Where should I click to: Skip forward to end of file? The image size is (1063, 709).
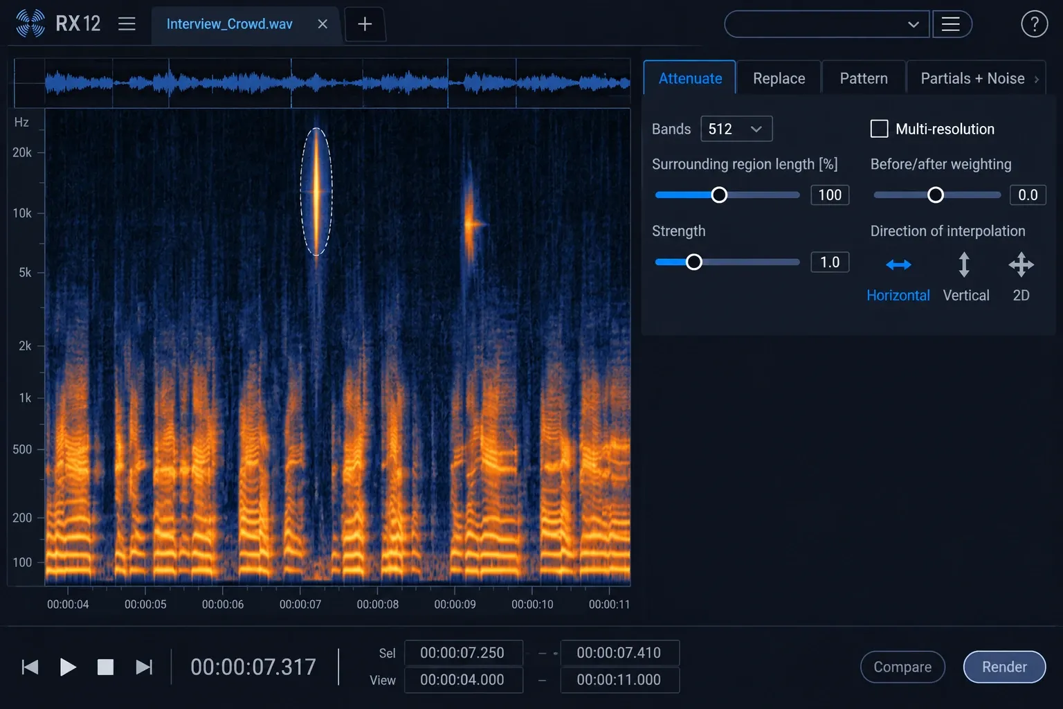(144, 667)
